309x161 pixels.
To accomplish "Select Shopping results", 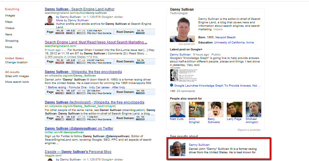I will [x=12, y=41].
